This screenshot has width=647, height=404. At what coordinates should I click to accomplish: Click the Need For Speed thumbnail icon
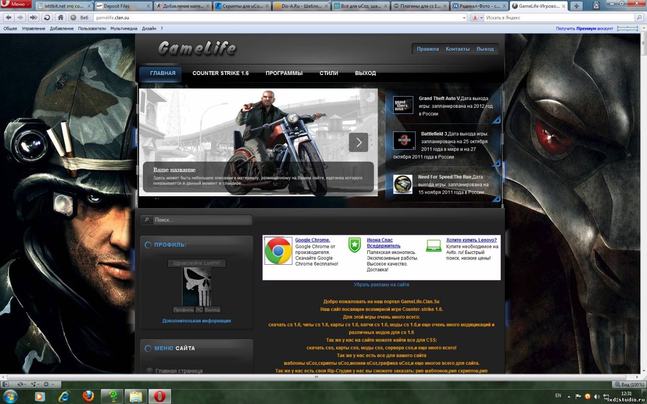403,185
